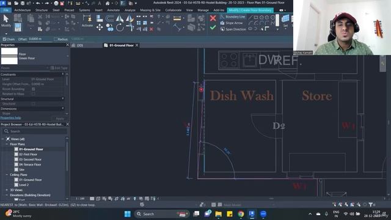Viewport: 391px width, 220px height.
Task: Collapse the Dimensions section header
Action: 62,109
